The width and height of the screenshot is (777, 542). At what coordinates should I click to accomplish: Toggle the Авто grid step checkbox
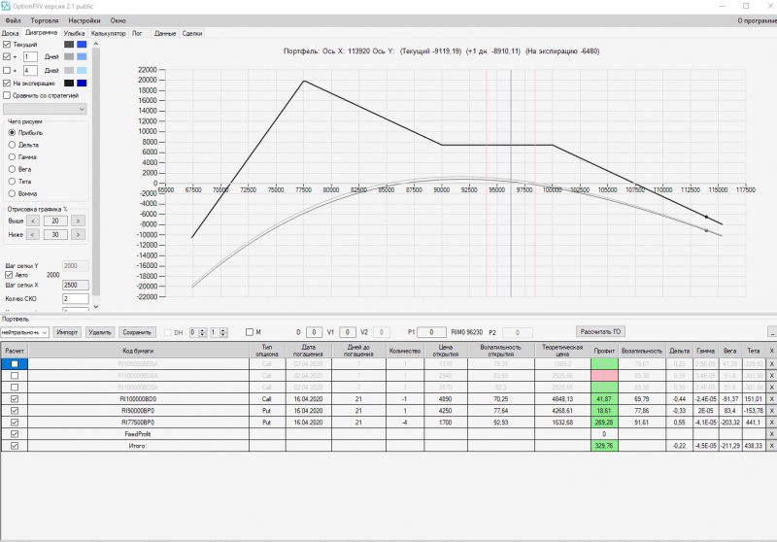(x=9, y=275)
